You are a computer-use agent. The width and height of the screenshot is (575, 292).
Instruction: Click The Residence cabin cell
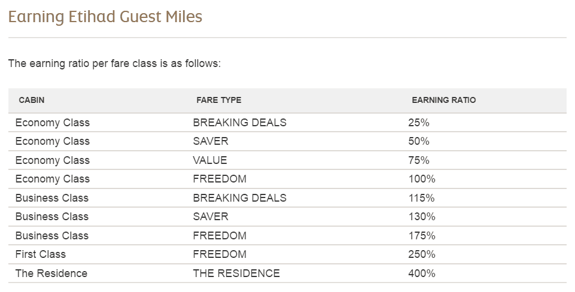coord(51,273)
